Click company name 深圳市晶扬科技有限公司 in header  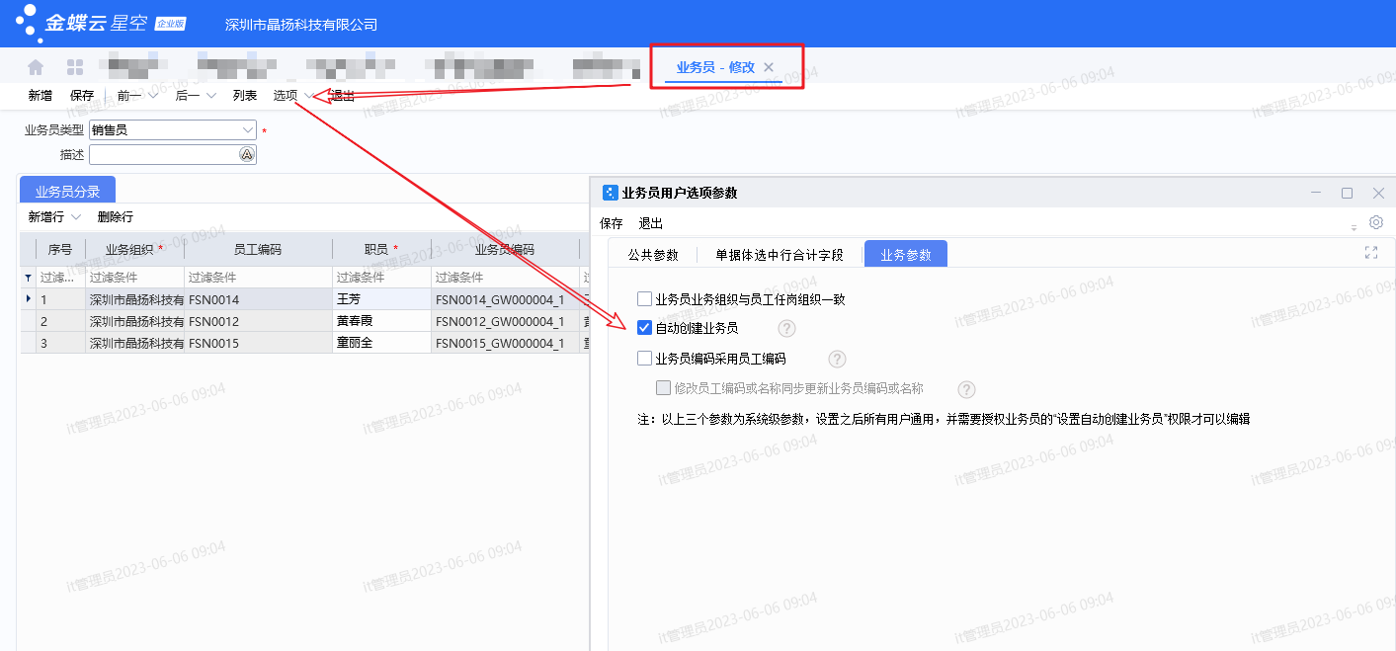coord(301,24)
